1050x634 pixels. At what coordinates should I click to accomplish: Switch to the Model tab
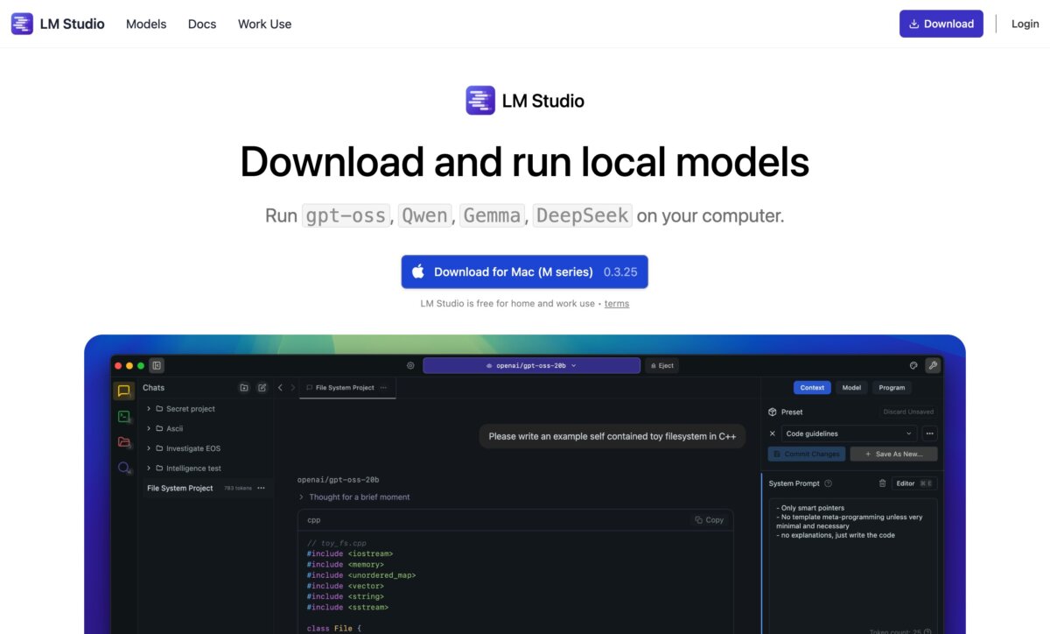click(x=851, y=388)
